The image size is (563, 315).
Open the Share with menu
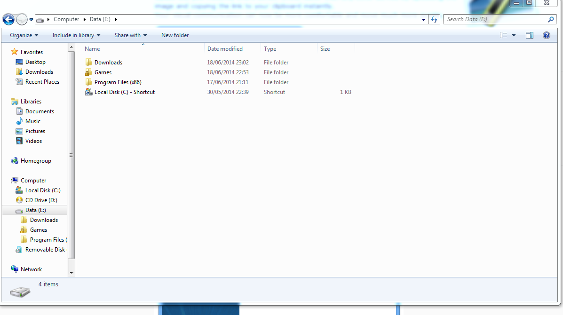131,35
